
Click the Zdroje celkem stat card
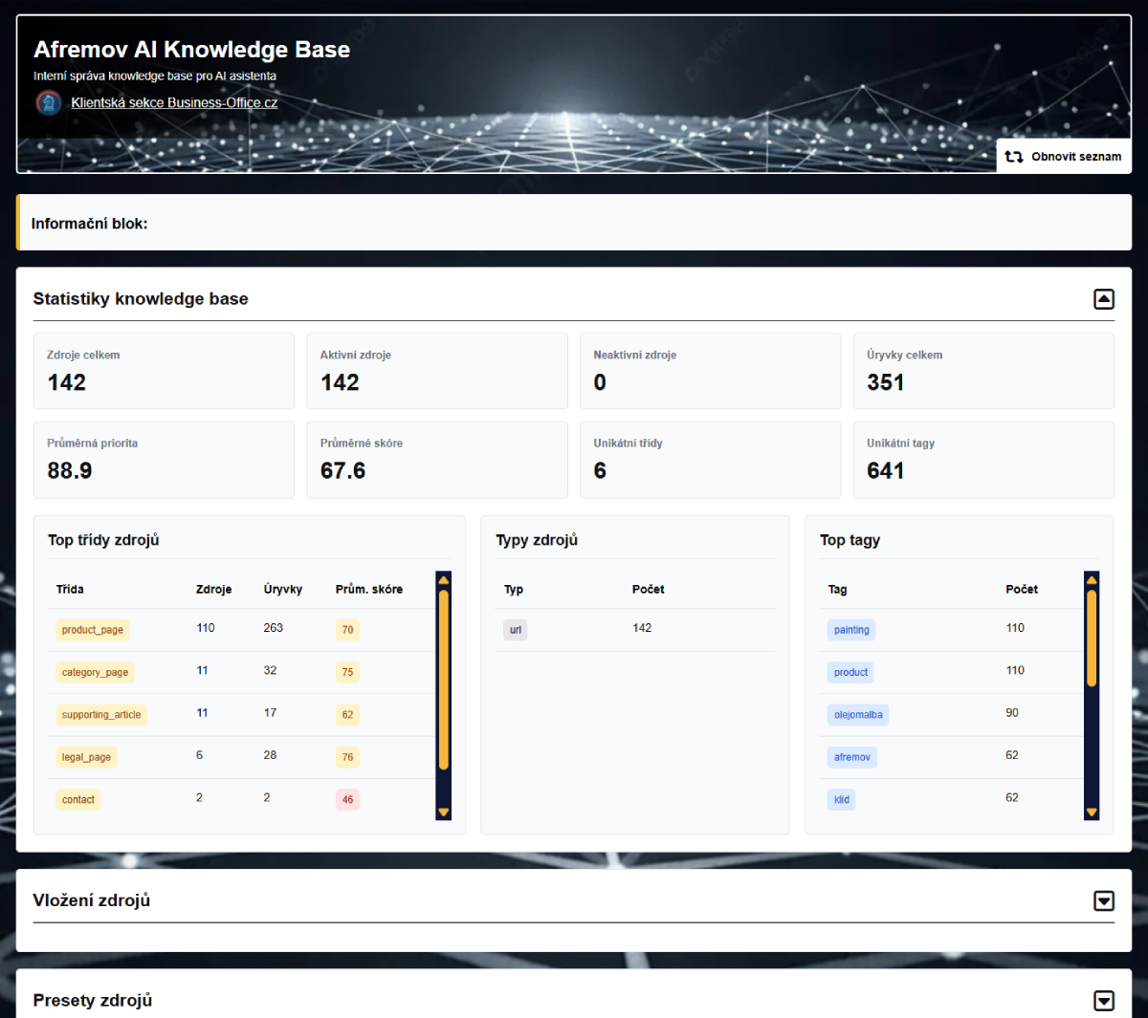tap(164, 371)
